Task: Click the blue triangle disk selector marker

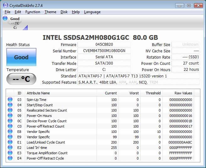Action: pos(25,28)
